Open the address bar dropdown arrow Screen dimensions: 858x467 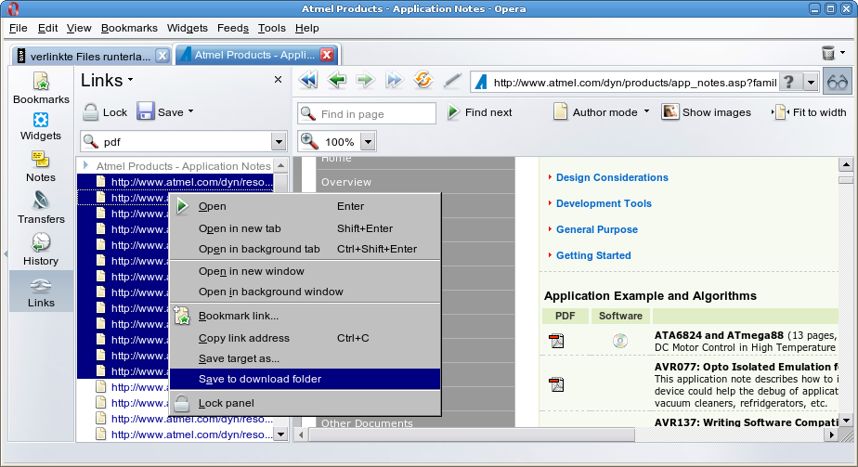pyautogui.click(x=811, y=83)
